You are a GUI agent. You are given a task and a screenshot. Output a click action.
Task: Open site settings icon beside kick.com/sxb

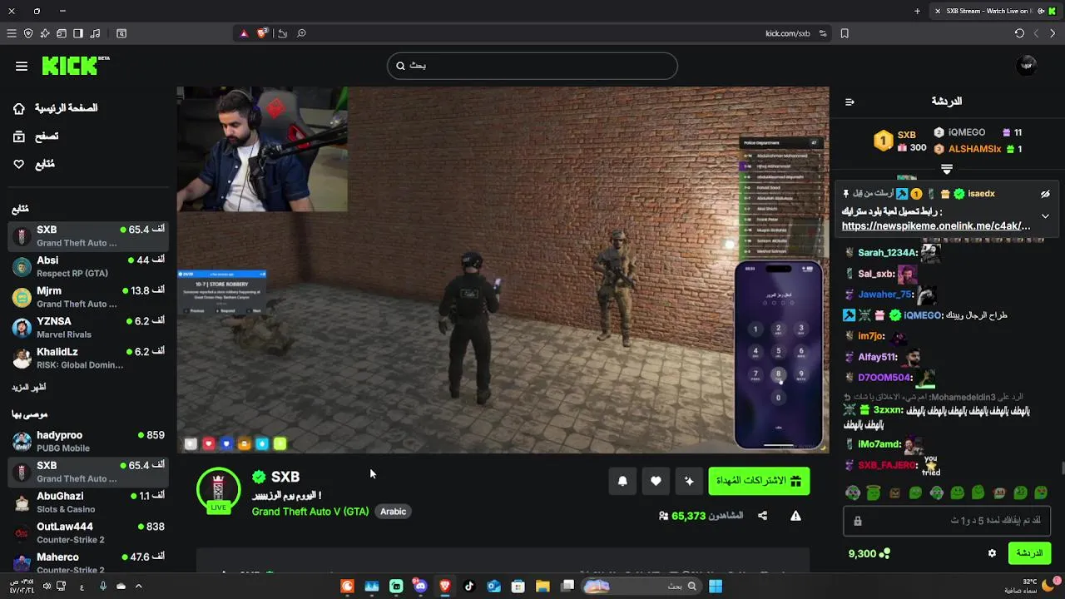(x=823, y=33)
